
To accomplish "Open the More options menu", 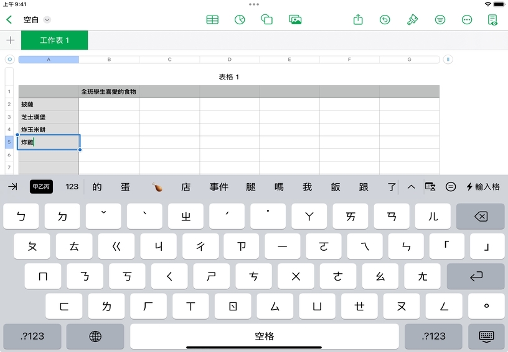I will [467, 20].
